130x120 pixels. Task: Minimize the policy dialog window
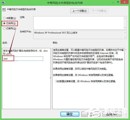(x=113, y=2)
